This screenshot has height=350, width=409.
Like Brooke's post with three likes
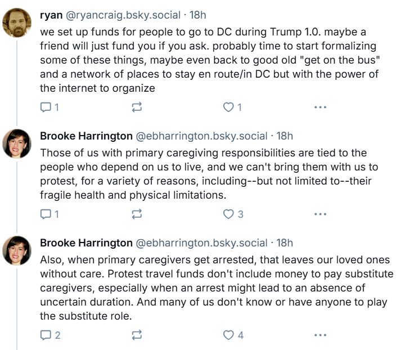(233, 214)
